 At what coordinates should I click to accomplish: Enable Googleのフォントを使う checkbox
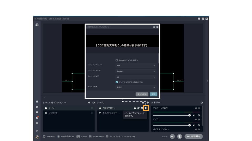117,60
